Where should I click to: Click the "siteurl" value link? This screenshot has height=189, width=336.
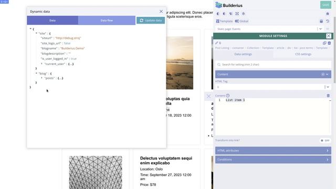[68, 38]
